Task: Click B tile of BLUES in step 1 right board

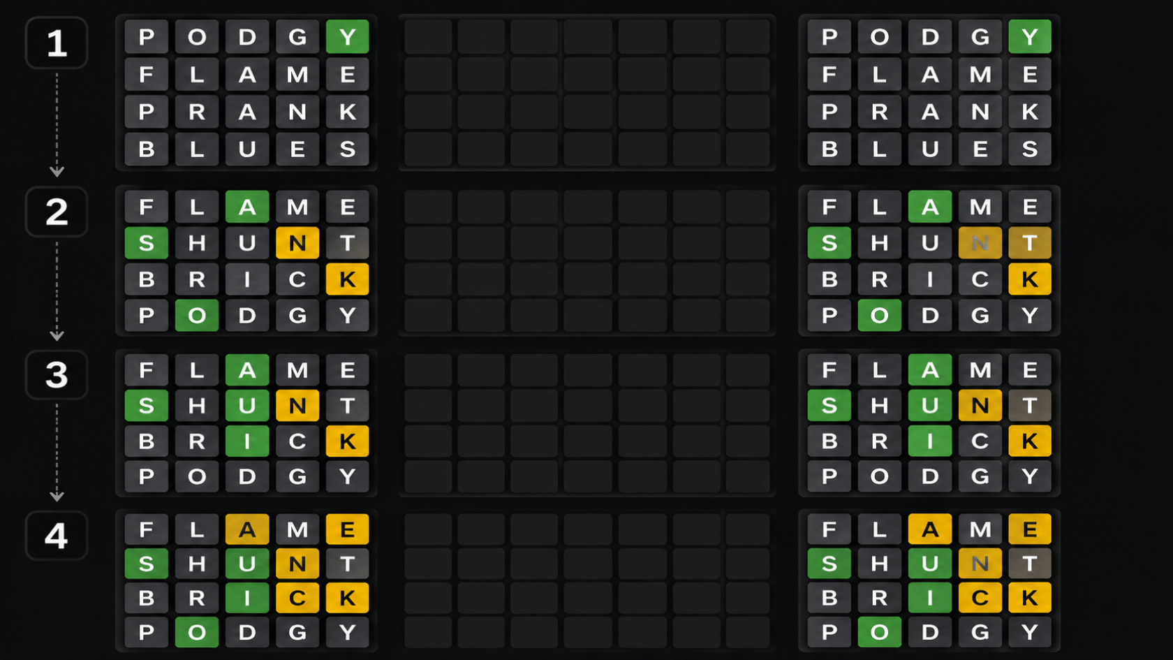Action: click(829, 149)
